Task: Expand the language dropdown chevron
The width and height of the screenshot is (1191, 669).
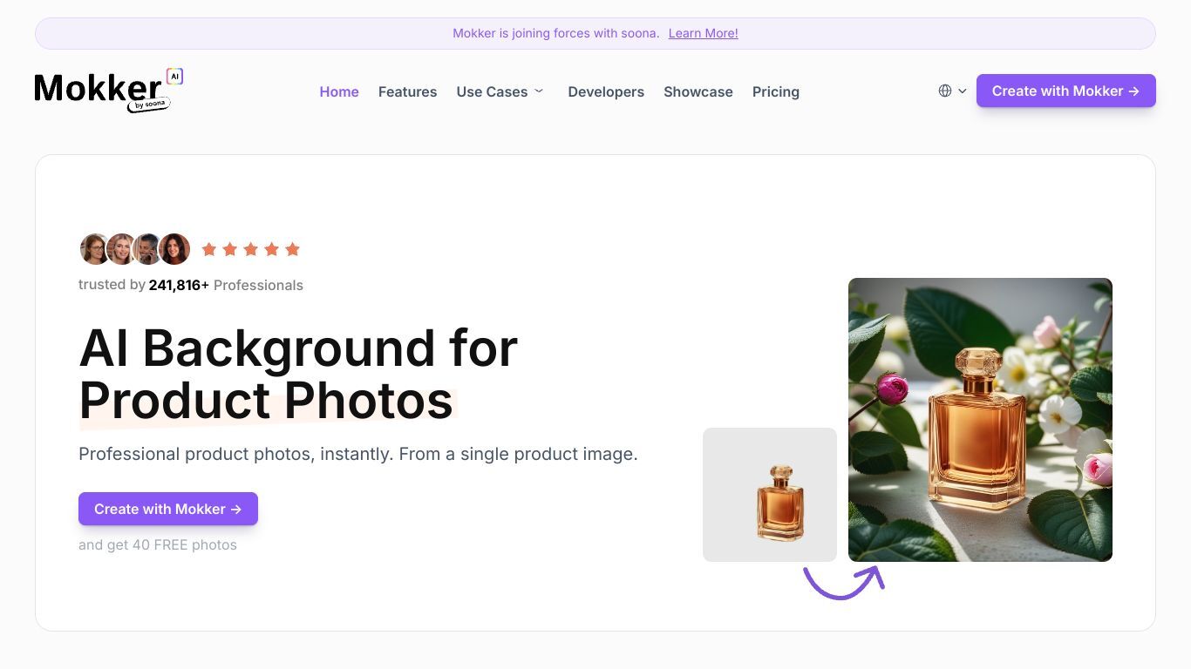Action: 963,91
